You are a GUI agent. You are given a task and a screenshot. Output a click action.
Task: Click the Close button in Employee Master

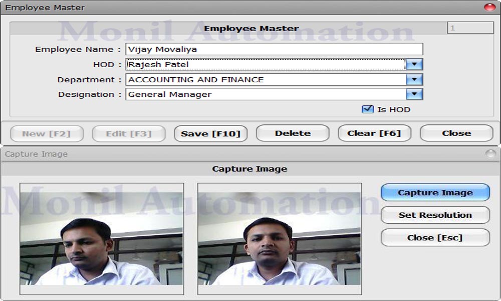[x=456, y=133]
